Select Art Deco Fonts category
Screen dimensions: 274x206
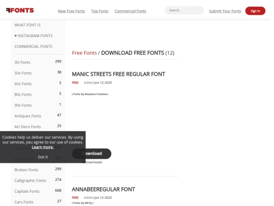(27, 127)
